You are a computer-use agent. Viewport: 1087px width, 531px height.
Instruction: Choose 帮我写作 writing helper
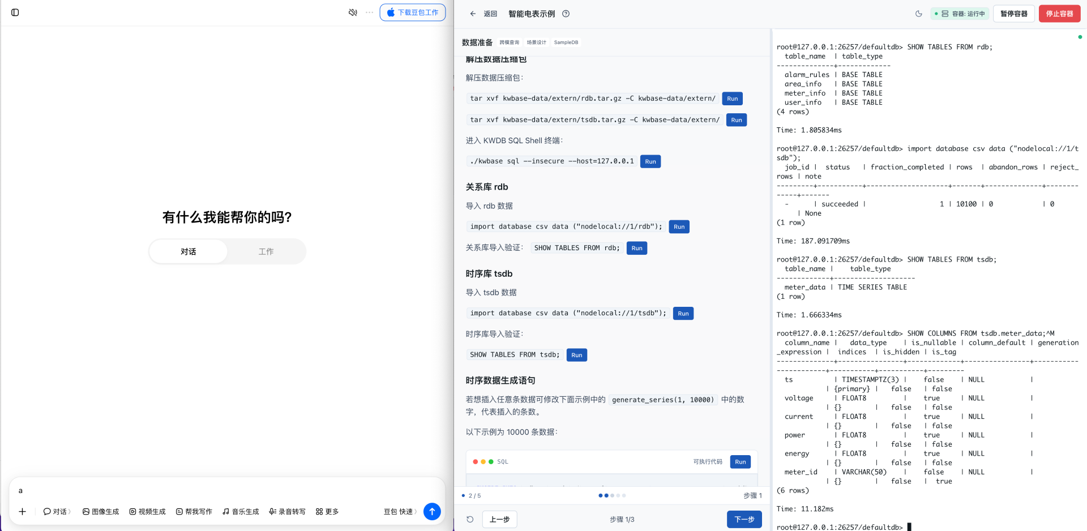(x=194, y=512)
